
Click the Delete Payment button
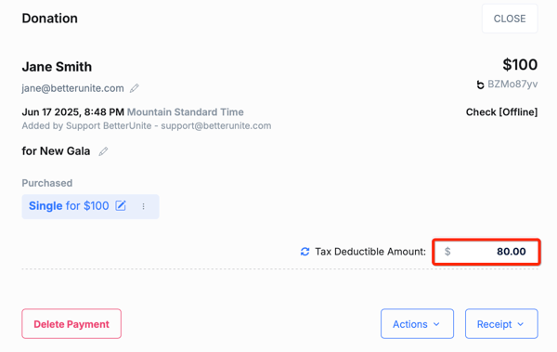click(x=71, y=323)
